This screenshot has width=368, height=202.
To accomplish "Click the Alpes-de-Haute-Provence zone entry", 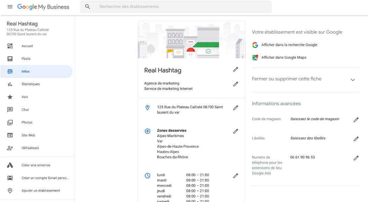I will [x=178, y=146].
